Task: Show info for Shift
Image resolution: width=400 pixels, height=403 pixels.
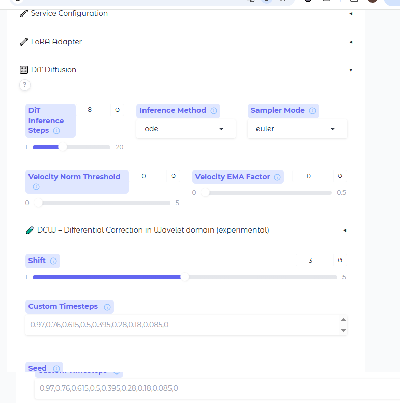Action: coord(53,261)
